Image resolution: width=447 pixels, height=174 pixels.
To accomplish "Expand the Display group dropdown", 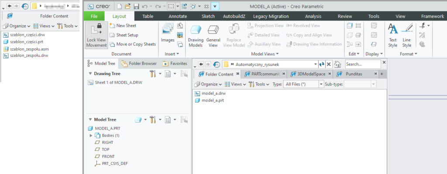I will [x=374, y=54].
